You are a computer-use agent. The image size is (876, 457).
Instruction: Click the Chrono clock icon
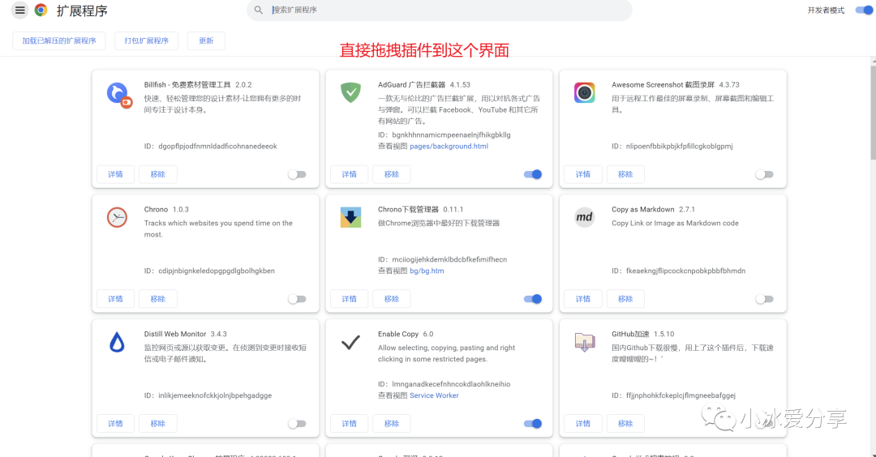[117, 217]
